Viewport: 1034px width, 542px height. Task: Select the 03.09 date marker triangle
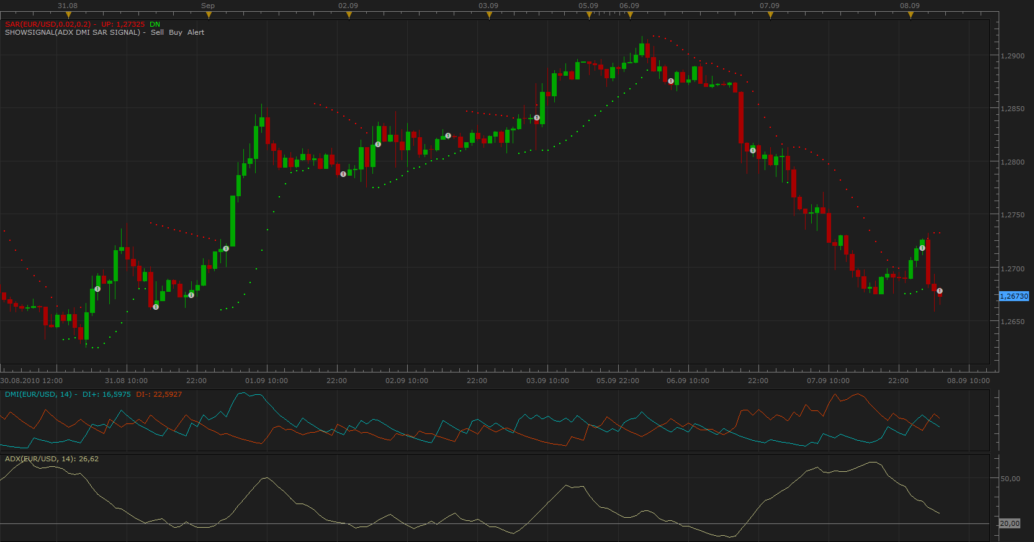click(x=489, y=16)
